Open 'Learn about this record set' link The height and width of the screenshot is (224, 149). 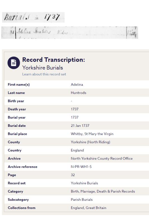pos(44,74)
